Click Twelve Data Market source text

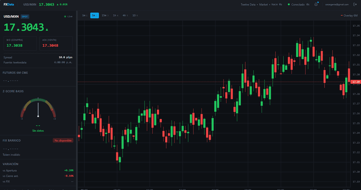click(254, 4)
